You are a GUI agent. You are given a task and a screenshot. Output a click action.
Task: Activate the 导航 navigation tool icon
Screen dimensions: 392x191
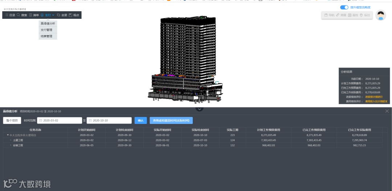pyautogui.click(x=326, y=15)
